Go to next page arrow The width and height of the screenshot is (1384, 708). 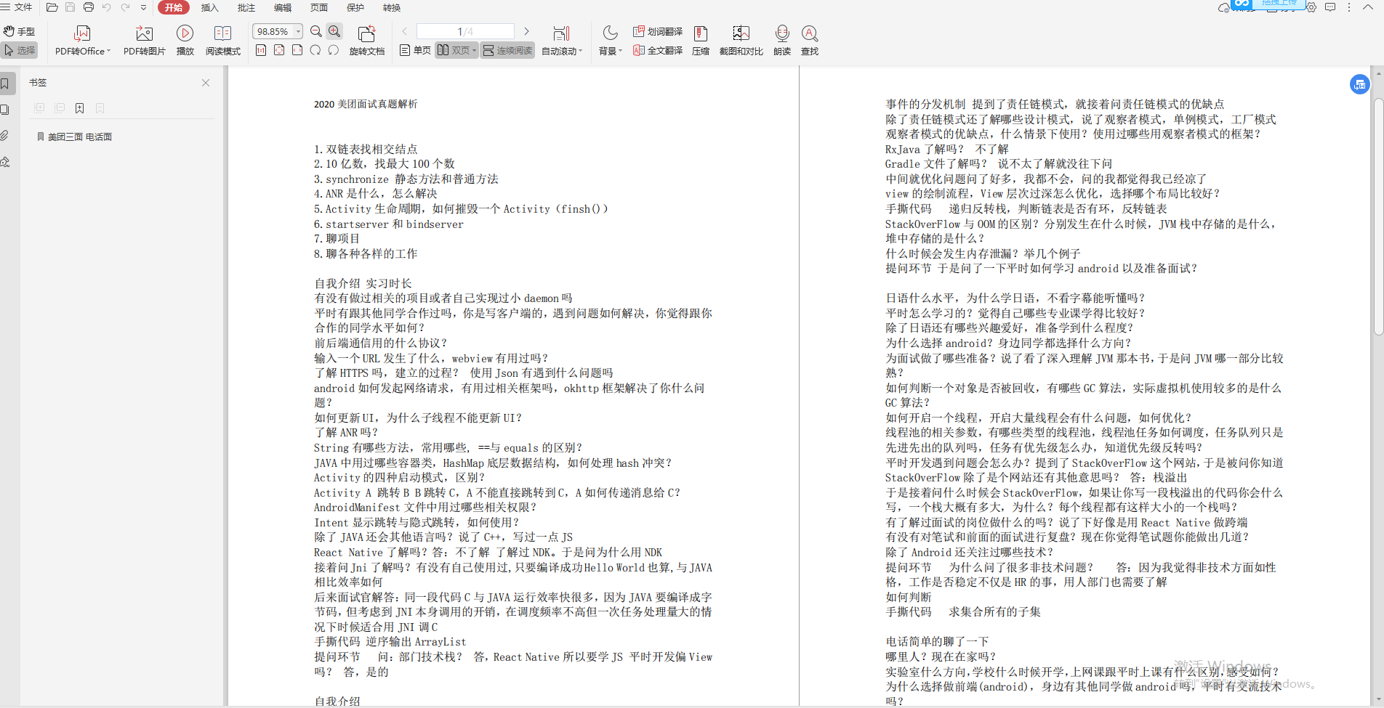tap(527, 31)
